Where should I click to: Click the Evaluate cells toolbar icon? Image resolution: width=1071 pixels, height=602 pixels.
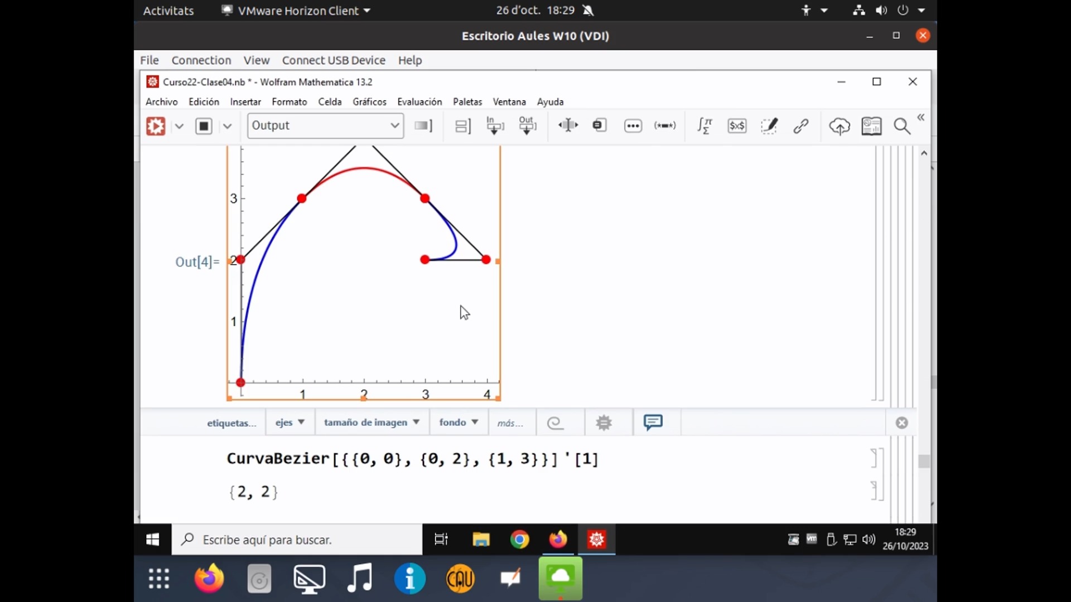point(156,126)
